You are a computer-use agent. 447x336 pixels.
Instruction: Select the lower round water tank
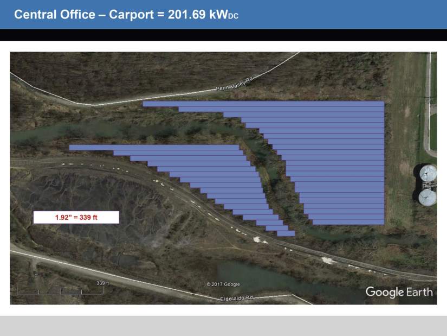click(427, 196)
